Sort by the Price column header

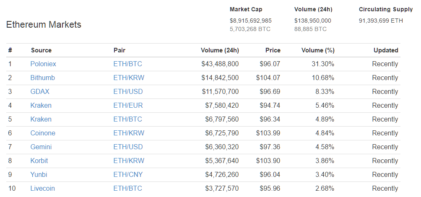273,50
